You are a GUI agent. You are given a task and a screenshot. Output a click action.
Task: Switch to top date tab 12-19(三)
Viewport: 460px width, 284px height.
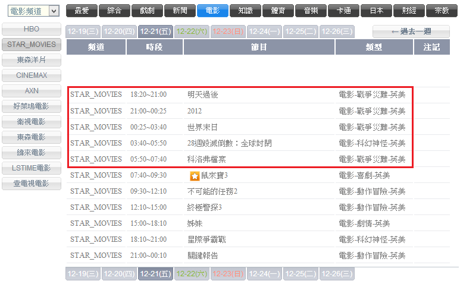pos(83,31)
